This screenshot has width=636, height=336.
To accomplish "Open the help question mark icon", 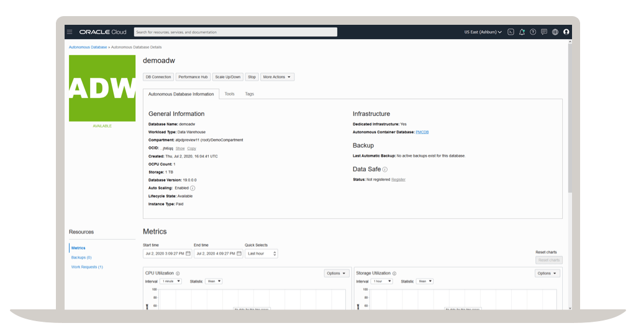I will [533, 32].
